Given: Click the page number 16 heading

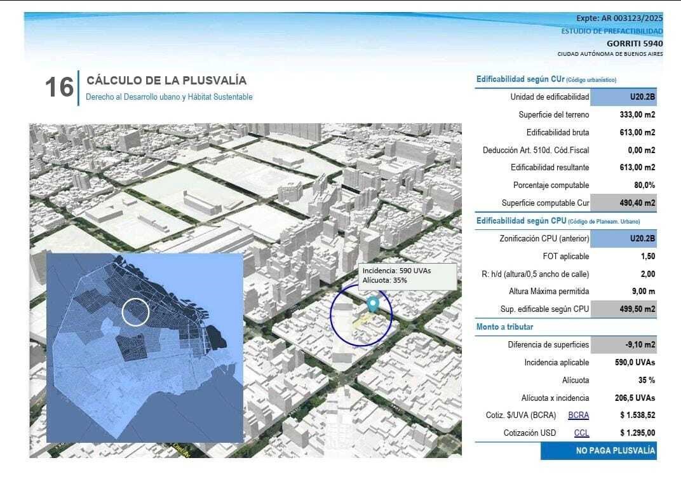Looking at the screenshot, I should tap(59, 88).
